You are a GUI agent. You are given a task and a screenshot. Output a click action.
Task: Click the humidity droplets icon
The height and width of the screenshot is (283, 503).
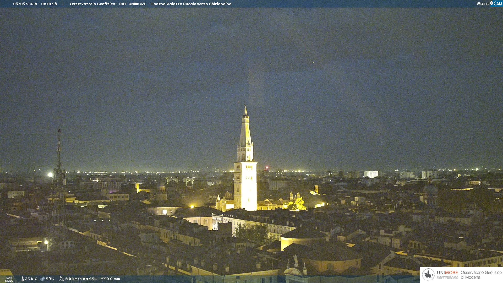point(42,279)
